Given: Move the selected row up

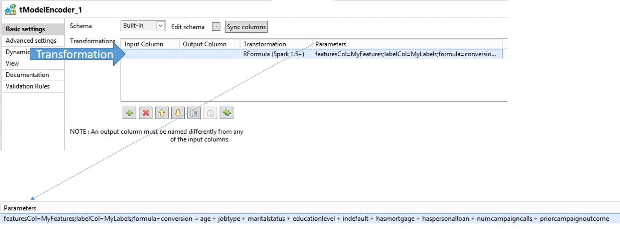Looking at the screenshot, I should tap(162, 113).
